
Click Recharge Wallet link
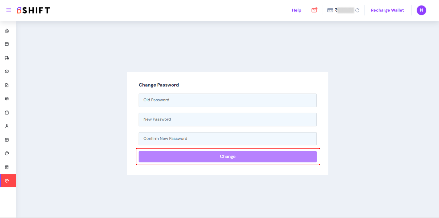(387, 10)
